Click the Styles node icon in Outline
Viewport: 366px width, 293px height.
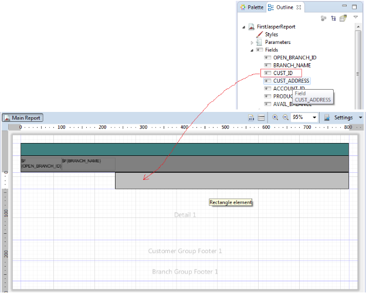(259, 35)
